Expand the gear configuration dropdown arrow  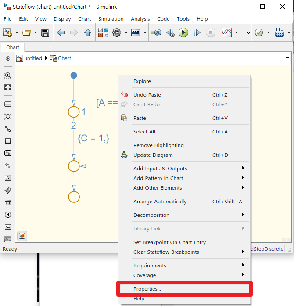126,32
